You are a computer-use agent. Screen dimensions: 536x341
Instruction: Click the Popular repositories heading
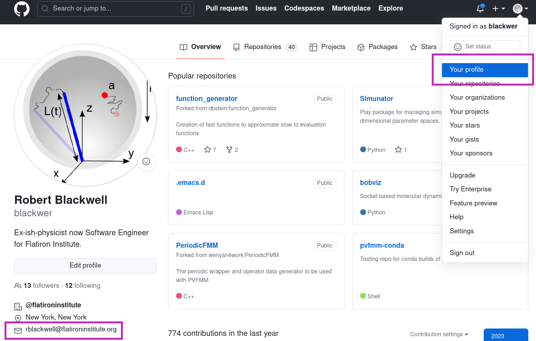click(x=202, y=76)
